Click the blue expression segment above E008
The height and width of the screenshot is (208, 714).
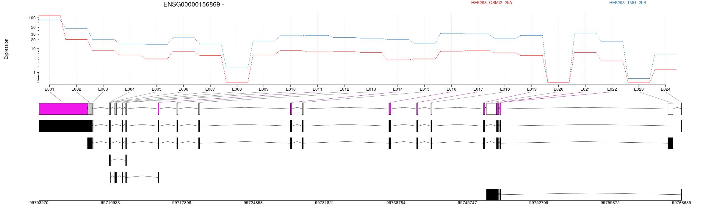237,68
